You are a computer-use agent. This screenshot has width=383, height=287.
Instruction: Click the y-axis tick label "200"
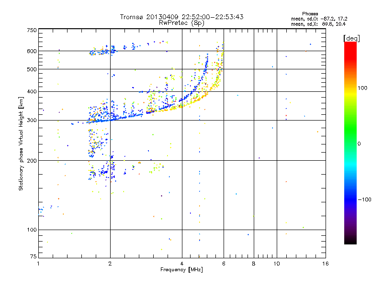click(32, 161)
